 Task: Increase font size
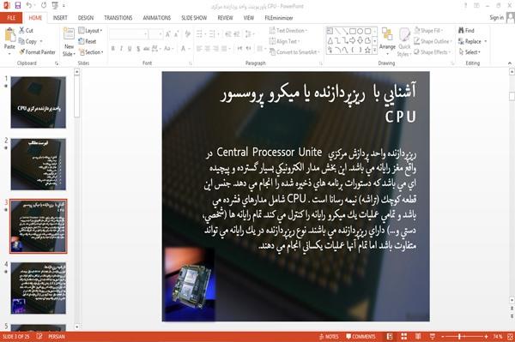(168, 34)
